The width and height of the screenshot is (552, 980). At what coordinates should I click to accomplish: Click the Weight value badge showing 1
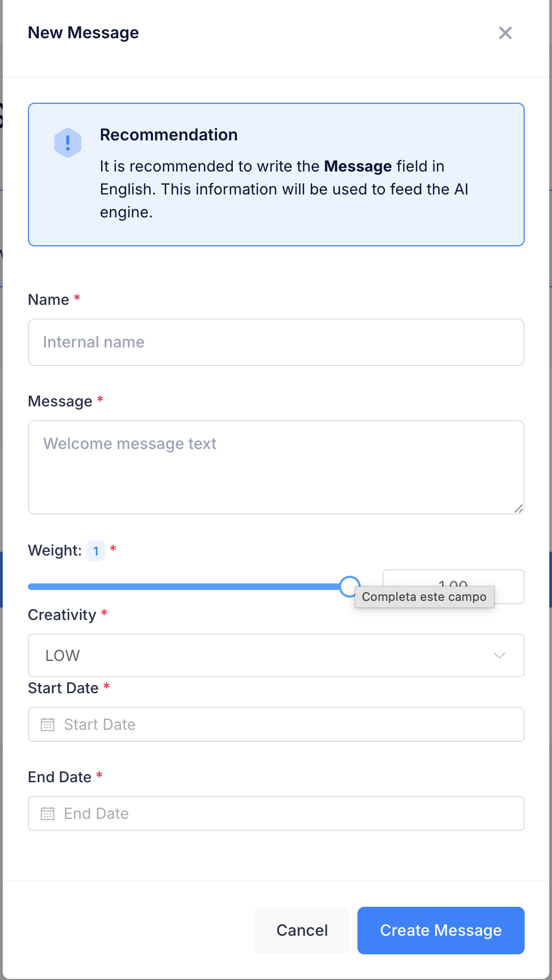96,551
